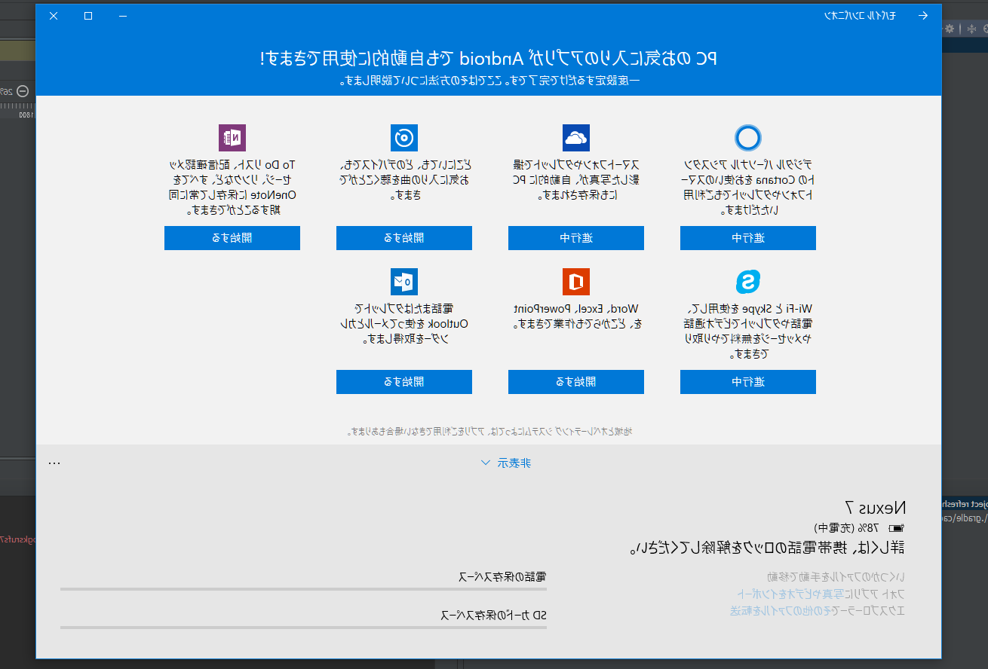
Task: Click the phone unlock instruction text
Action: 767,547
